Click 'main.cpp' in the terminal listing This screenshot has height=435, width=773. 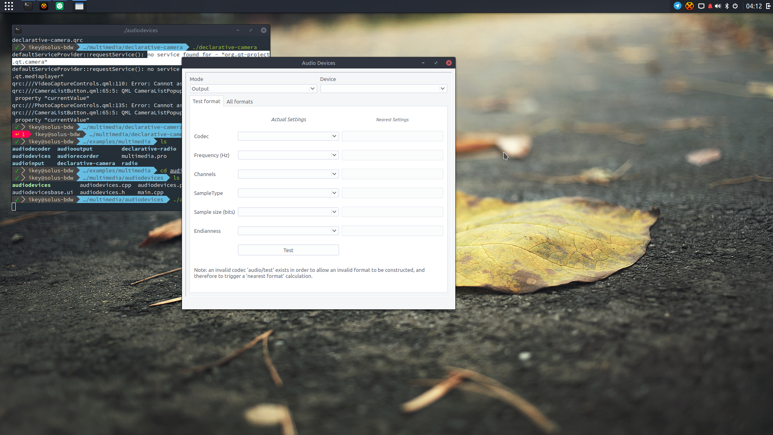click(x=151, y=193)
